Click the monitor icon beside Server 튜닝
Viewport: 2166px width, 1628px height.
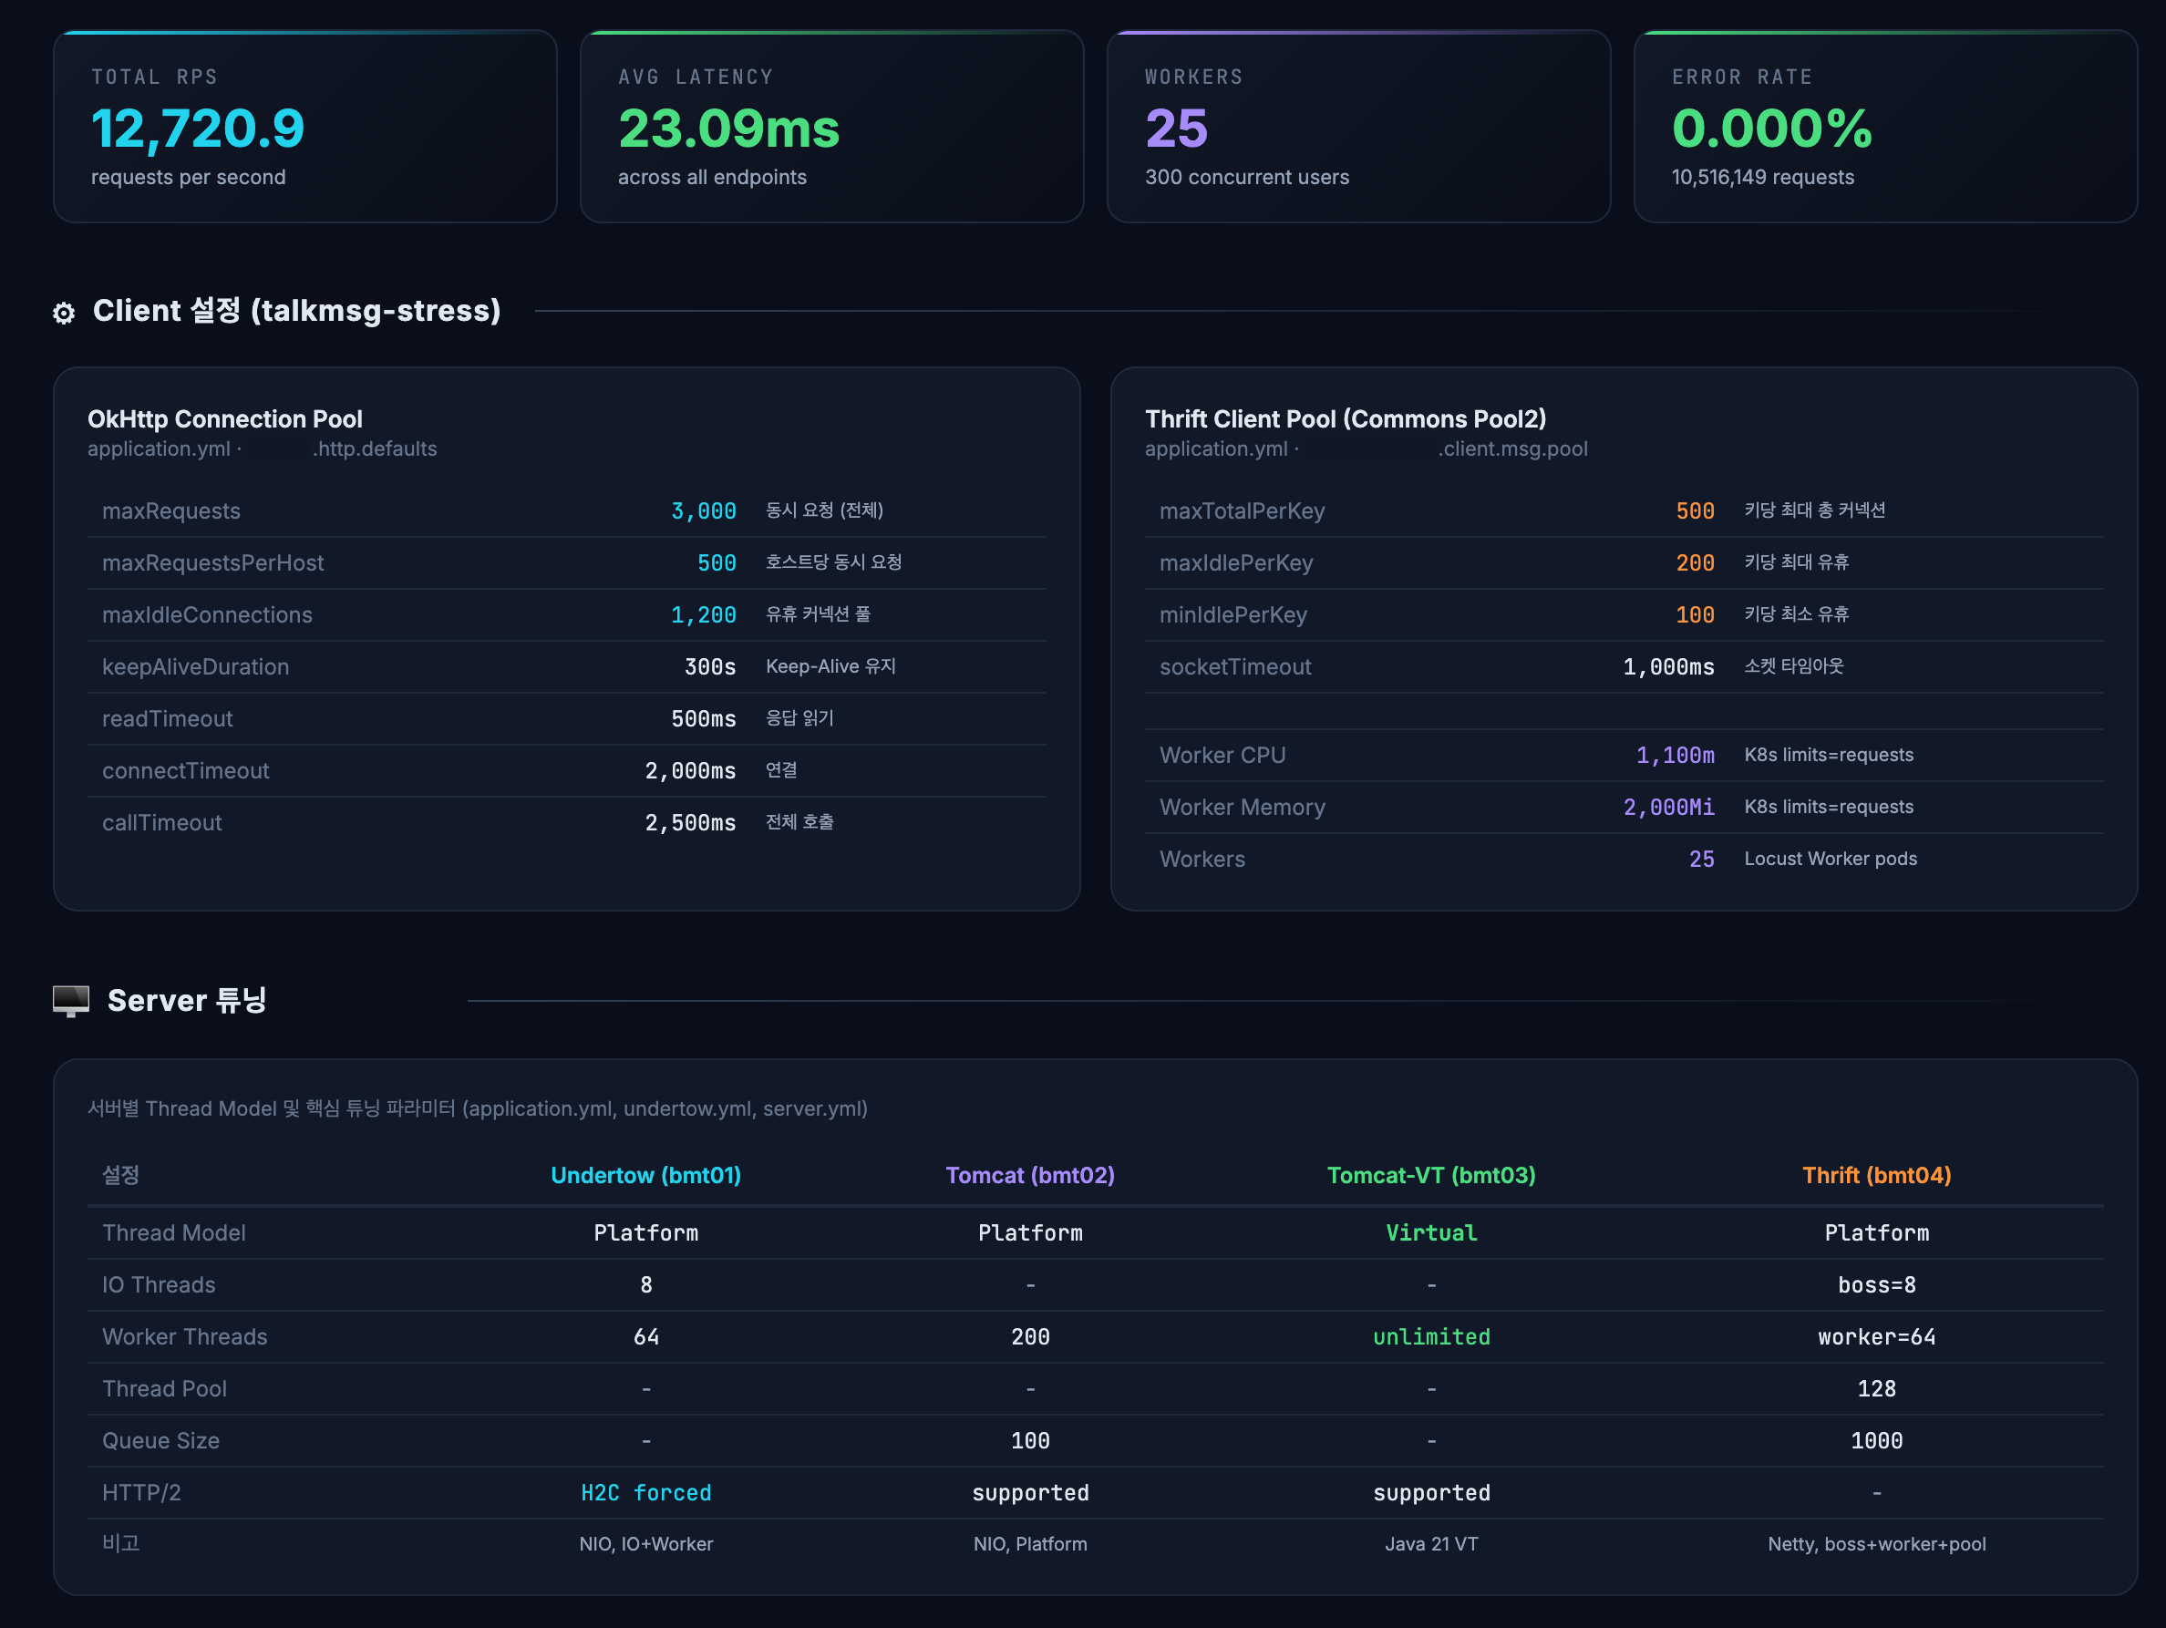(x=70, y=1001)
